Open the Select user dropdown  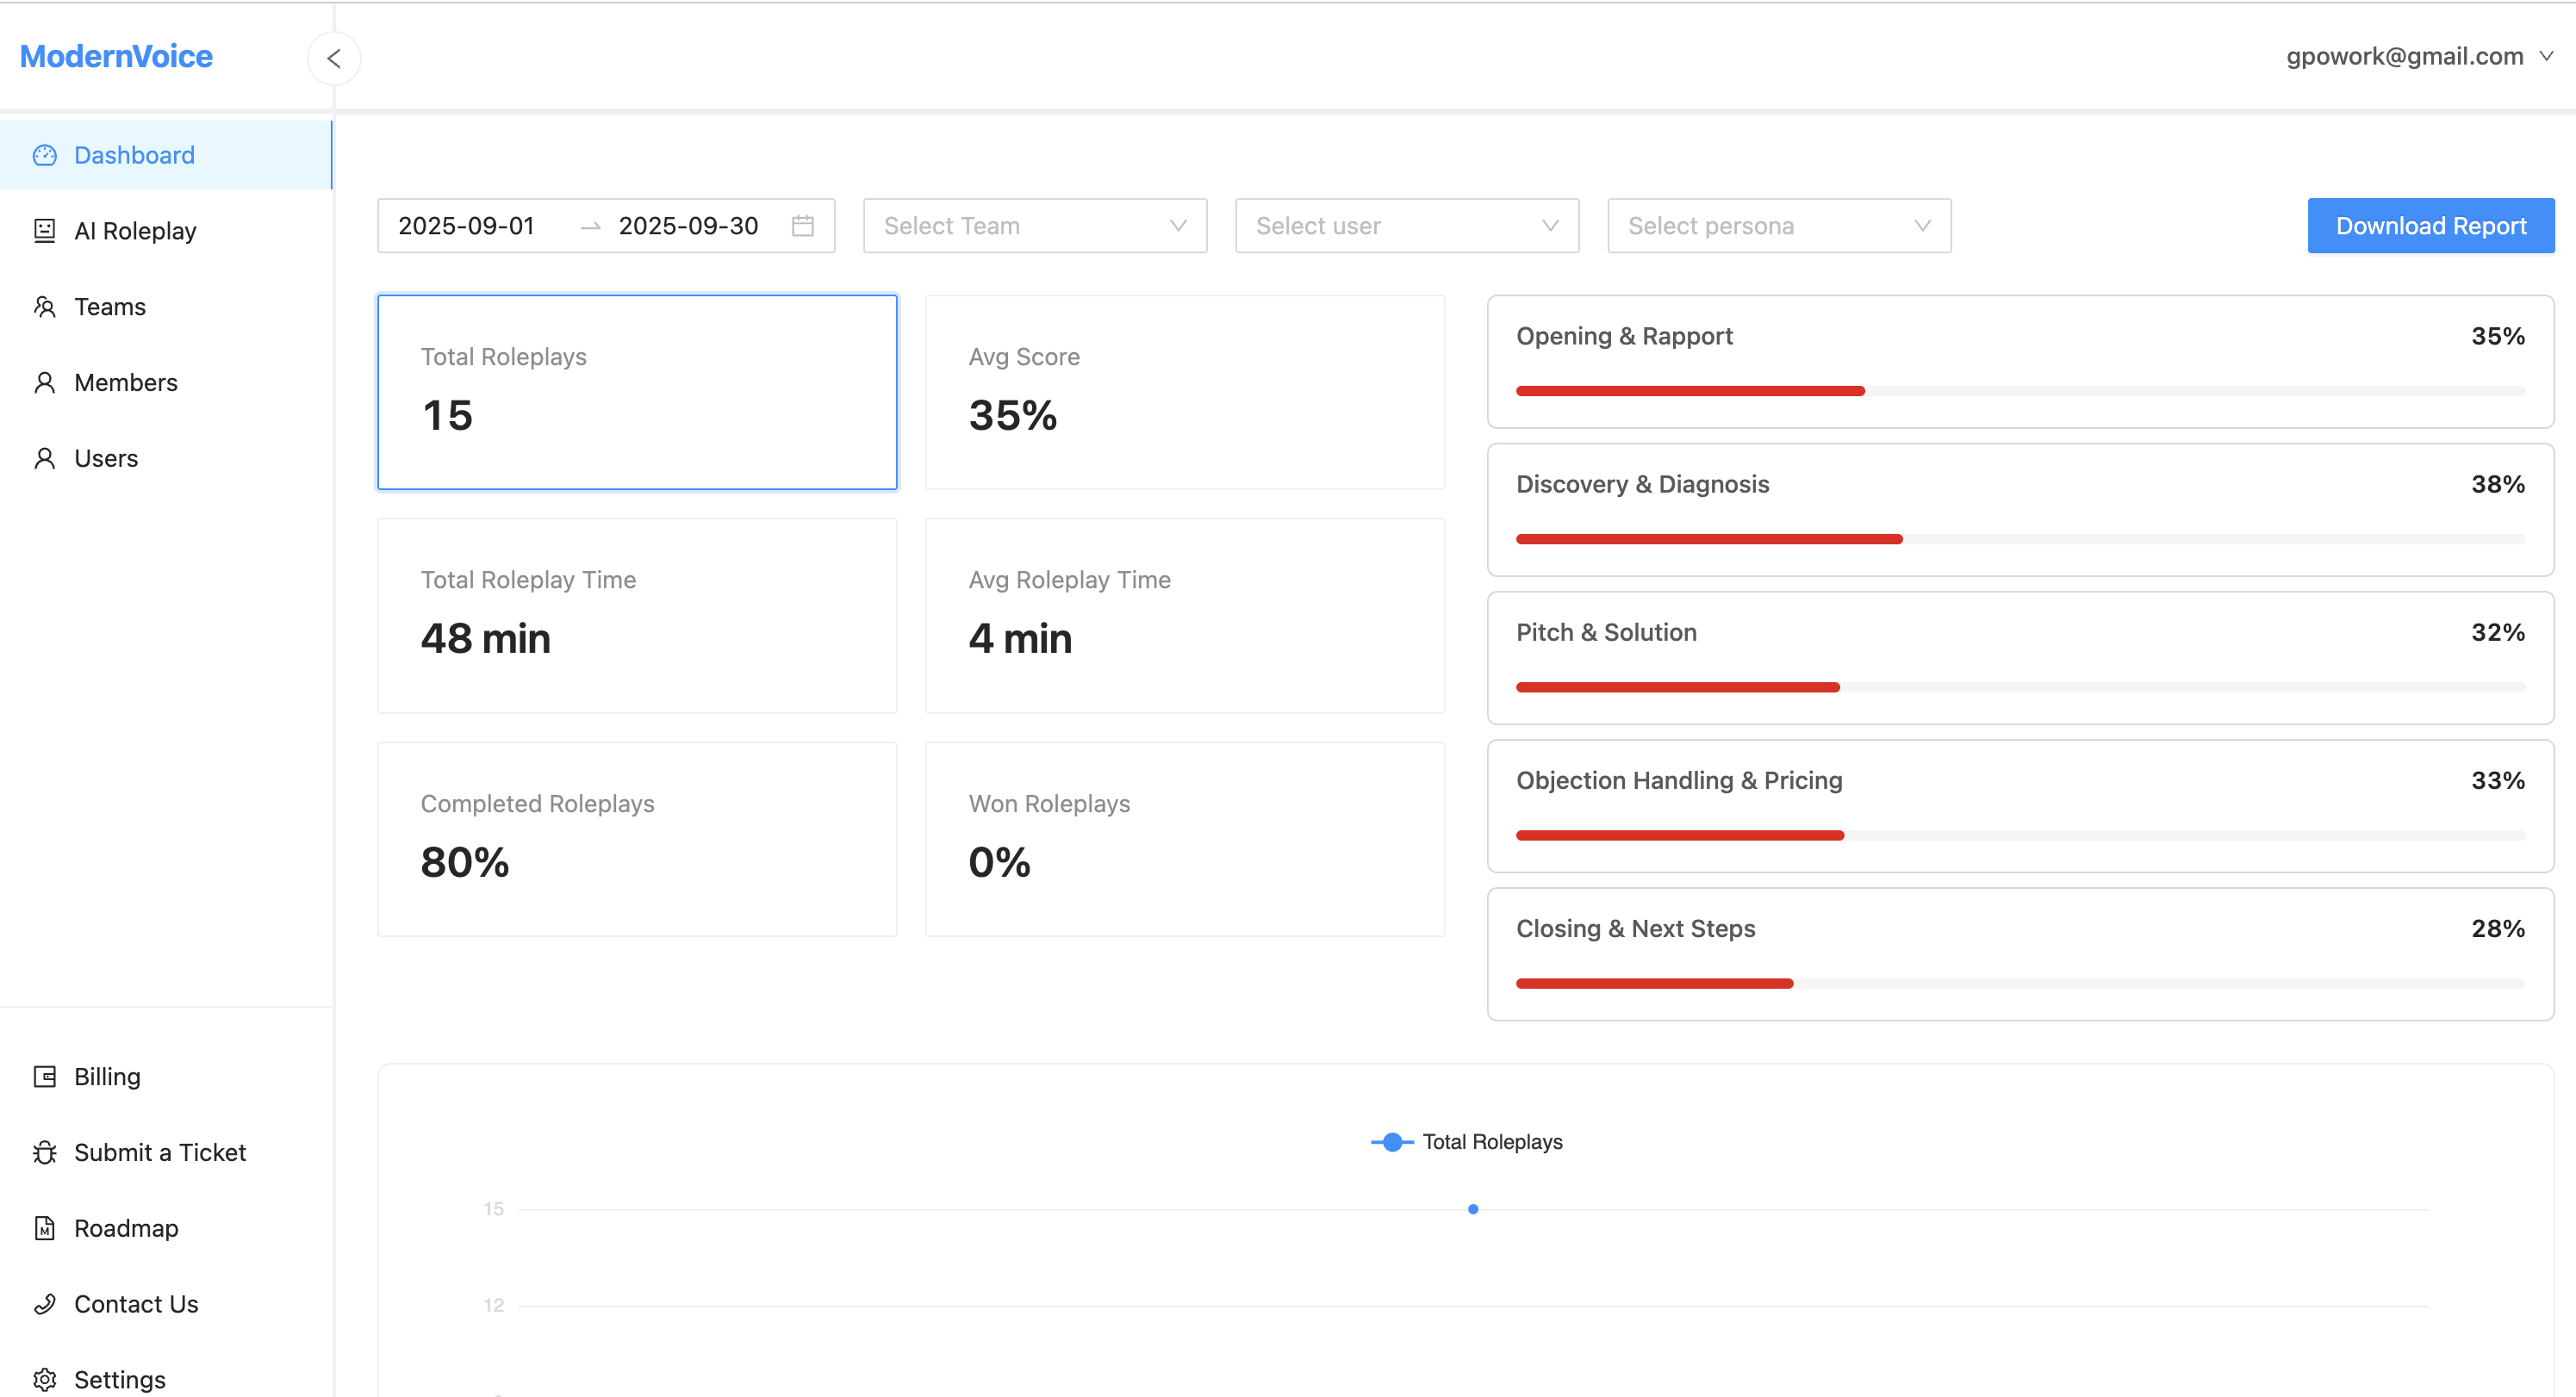point(1406,226)
